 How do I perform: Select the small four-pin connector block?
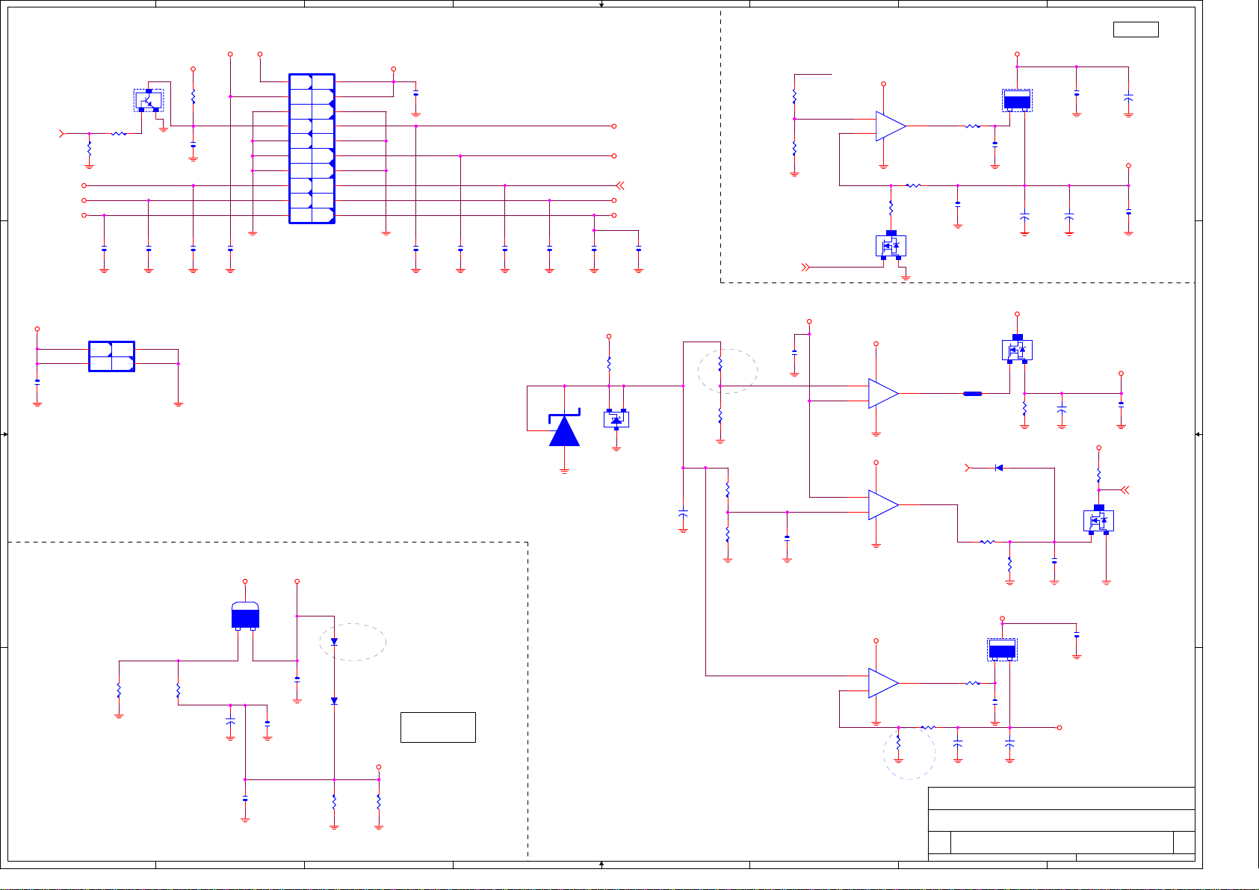coord(111,356)
